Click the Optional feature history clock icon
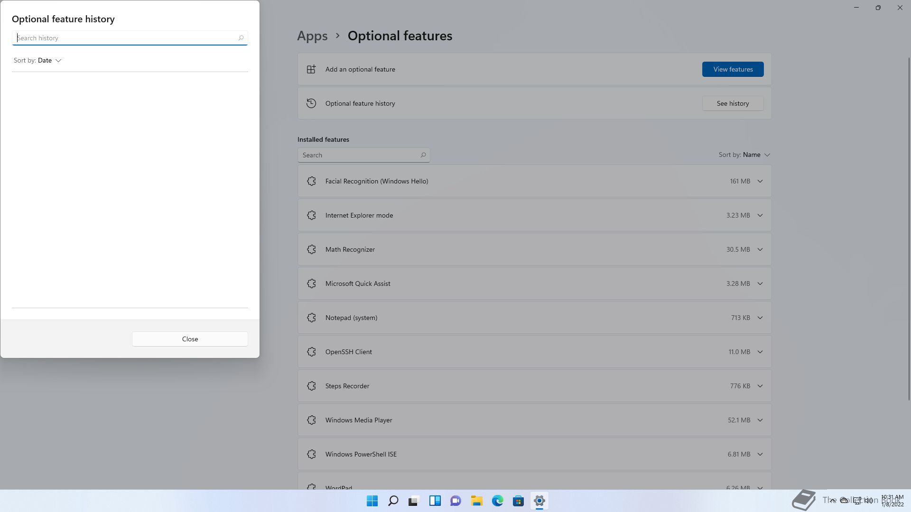The image size is (911, 512). (311, 103)
